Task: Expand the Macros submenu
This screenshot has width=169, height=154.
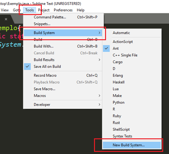Action: click(63, 96)
